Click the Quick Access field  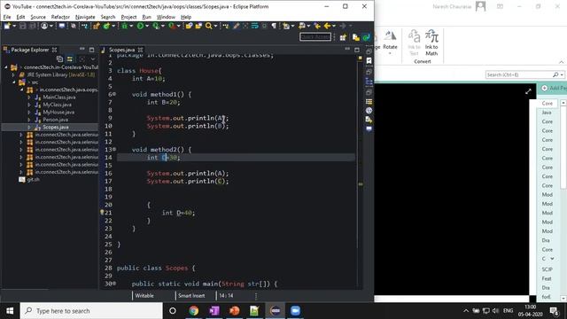[315, 37]
